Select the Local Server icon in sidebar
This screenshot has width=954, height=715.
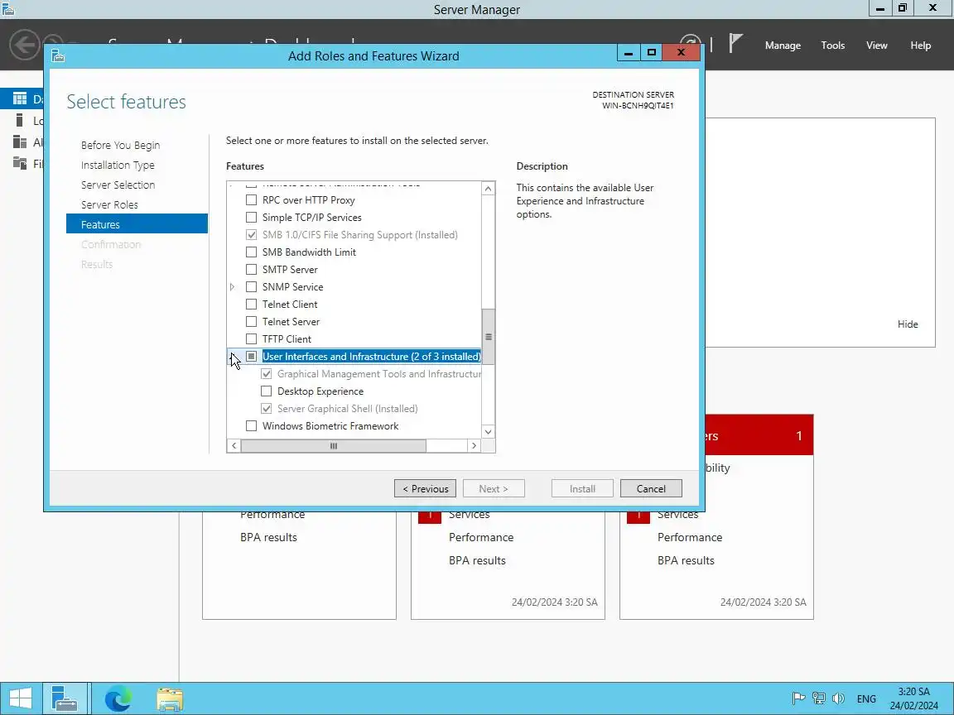tap(20, 120)
